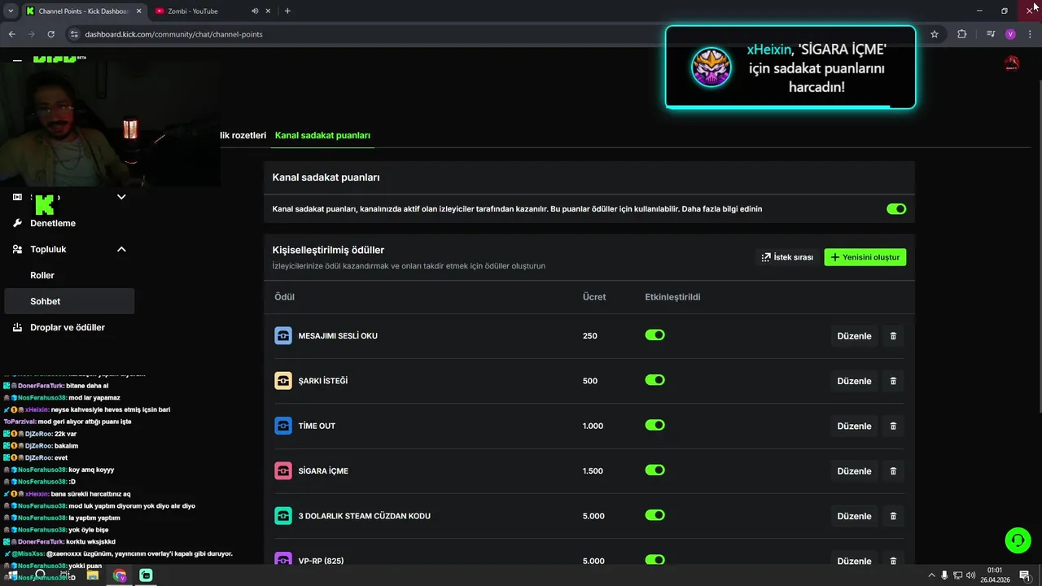The height and width of the screenshot is (586, 1042).
Task: Collapse the Topluluk sidebar section
Action: pyautogui.click(x=121, y=249)
